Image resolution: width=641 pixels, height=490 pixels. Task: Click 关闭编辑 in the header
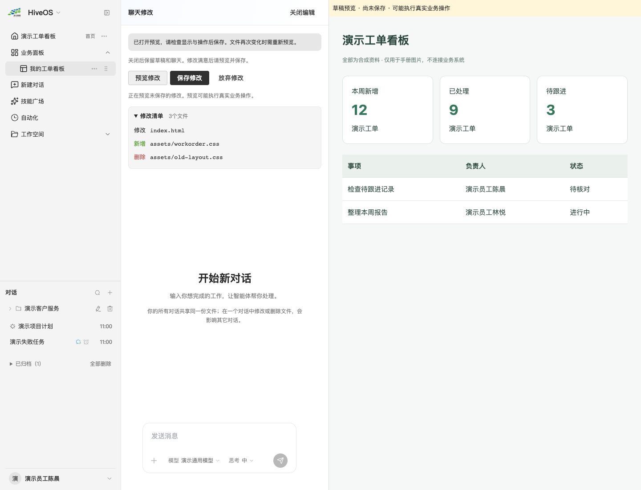302,12
